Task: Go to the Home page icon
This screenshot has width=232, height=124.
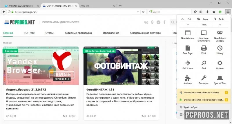Action: (214, 12)
